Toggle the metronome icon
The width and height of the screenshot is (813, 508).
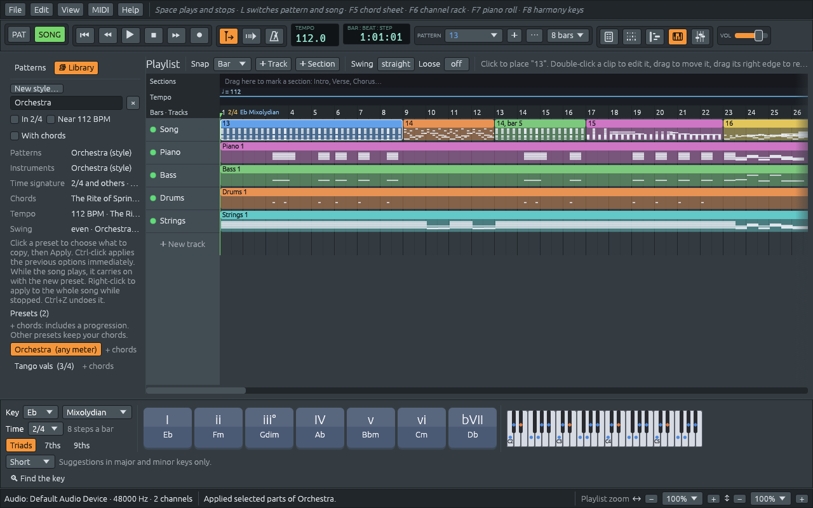click(274, 36)
